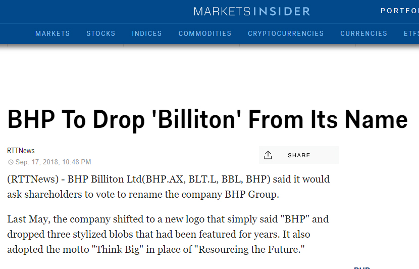Click the BHP link at bottom right
The height and width of the screenshot is (269, 419).
(361, 267)
